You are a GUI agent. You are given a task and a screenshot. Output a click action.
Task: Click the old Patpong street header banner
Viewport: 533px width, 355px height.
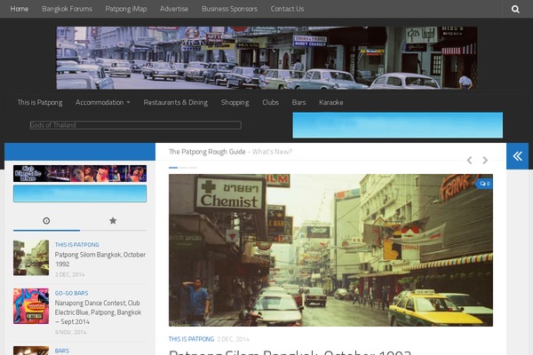tap(266, 58)
